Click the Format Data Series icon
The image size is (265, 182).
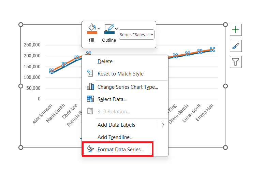coord(90,149)
